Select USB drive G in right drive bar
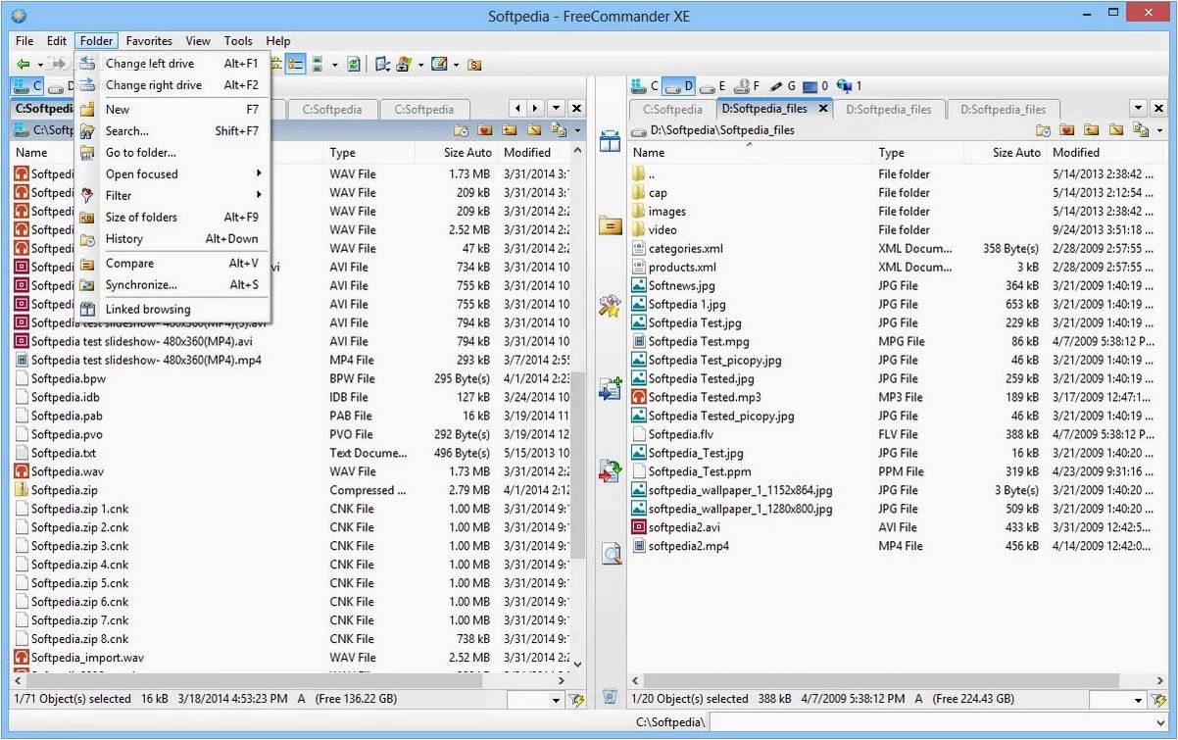1178x740 pixels. 783,86
